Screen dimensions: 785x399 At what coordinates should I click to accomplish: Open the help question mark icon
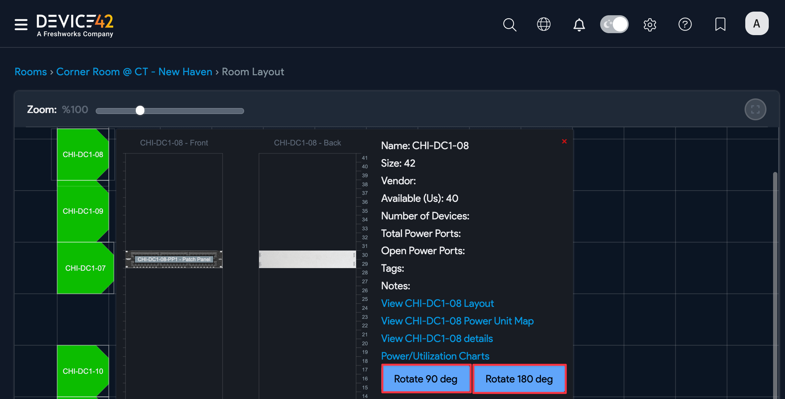[x=685, y=24]
